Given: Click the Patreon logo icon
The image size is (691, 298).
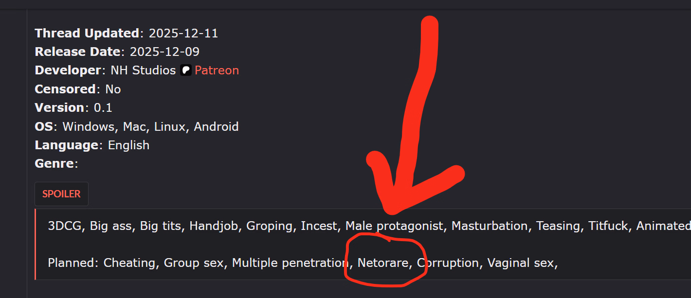Looking at the screenshot, I should pyautogui.click(x=185, y=70).
